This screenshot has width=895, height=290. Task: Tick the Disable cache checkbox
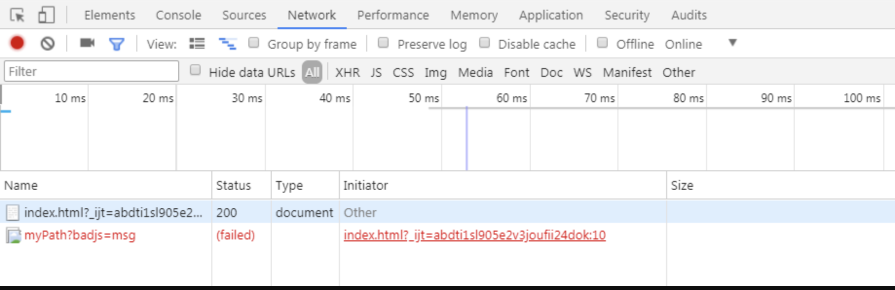tap(485, 43)
